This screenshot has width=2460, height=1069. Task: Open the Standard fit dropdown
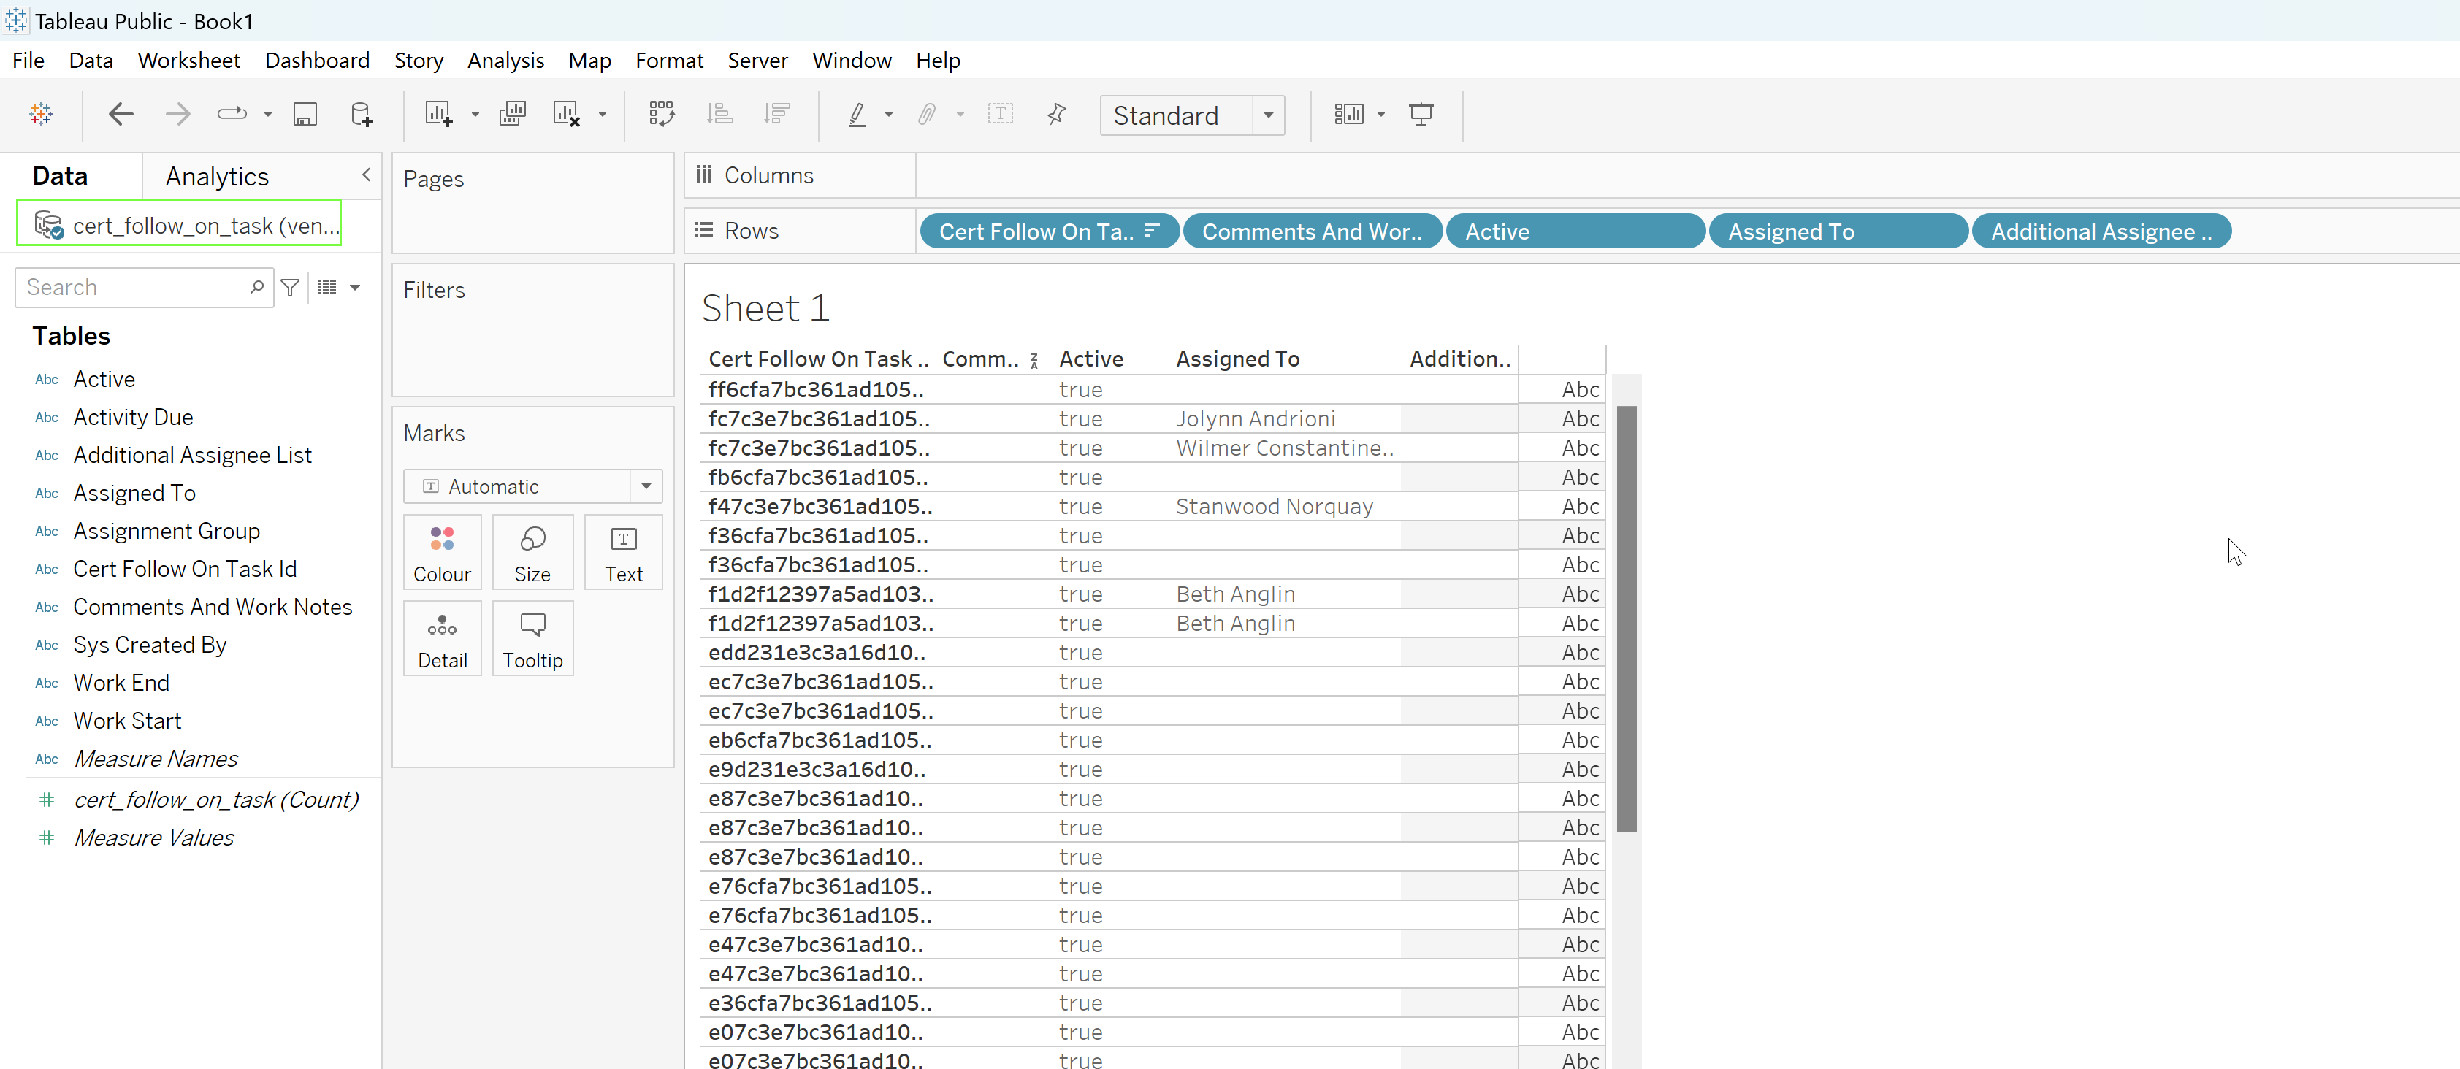1268,115
